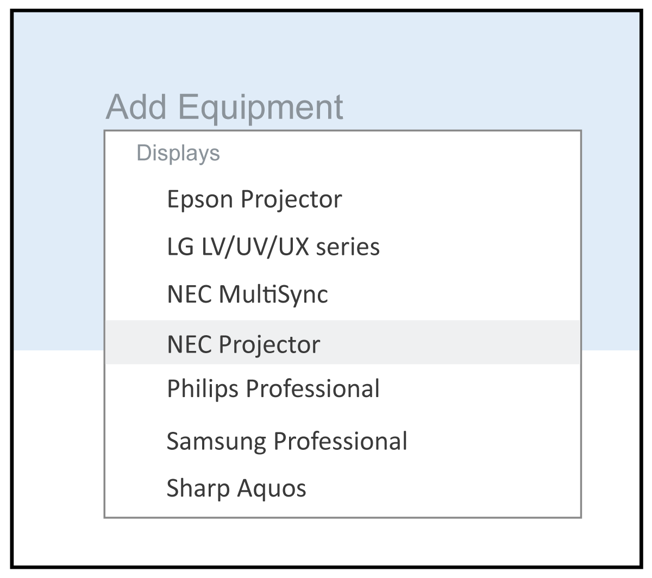This screenshot has height=578, width=652.
Task: Select Epson Projector from the list
Action: tap(254, 199)
